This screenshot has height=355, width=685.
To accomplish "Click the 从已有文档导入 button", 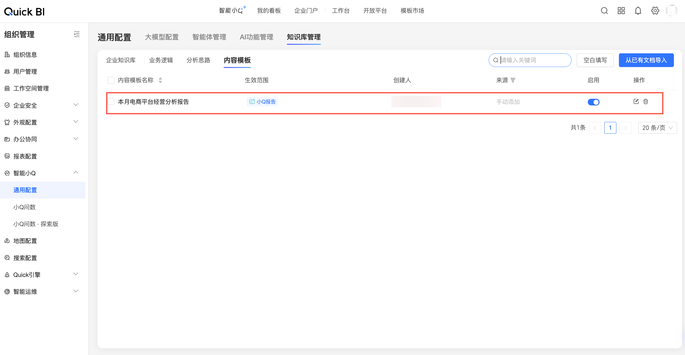I will (646, 60).
